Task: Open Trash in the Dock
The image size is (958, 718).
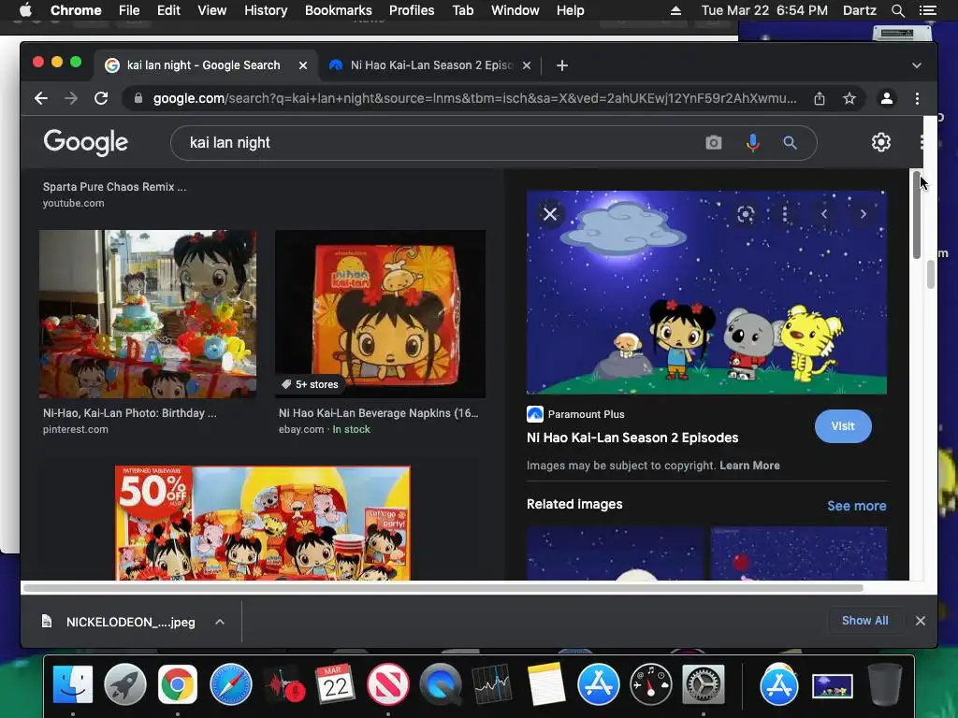Action: 884,684
